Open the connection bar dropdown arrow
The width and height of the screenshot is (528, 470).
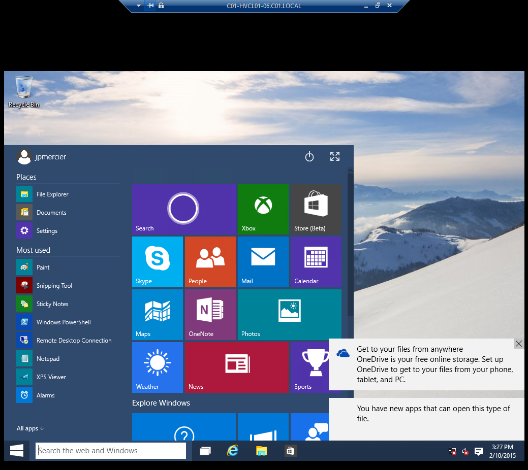click(x=139, y=6)
